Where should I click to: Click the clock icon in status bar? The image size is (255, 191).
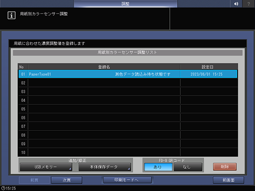[3, 188]
